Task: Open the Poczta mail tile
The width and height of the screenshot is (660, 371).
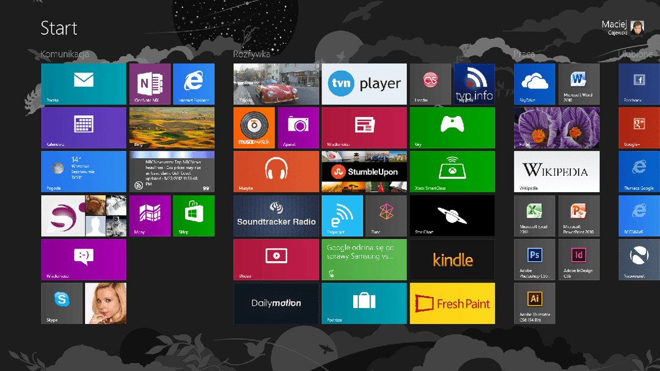Action: pos(84,84)
